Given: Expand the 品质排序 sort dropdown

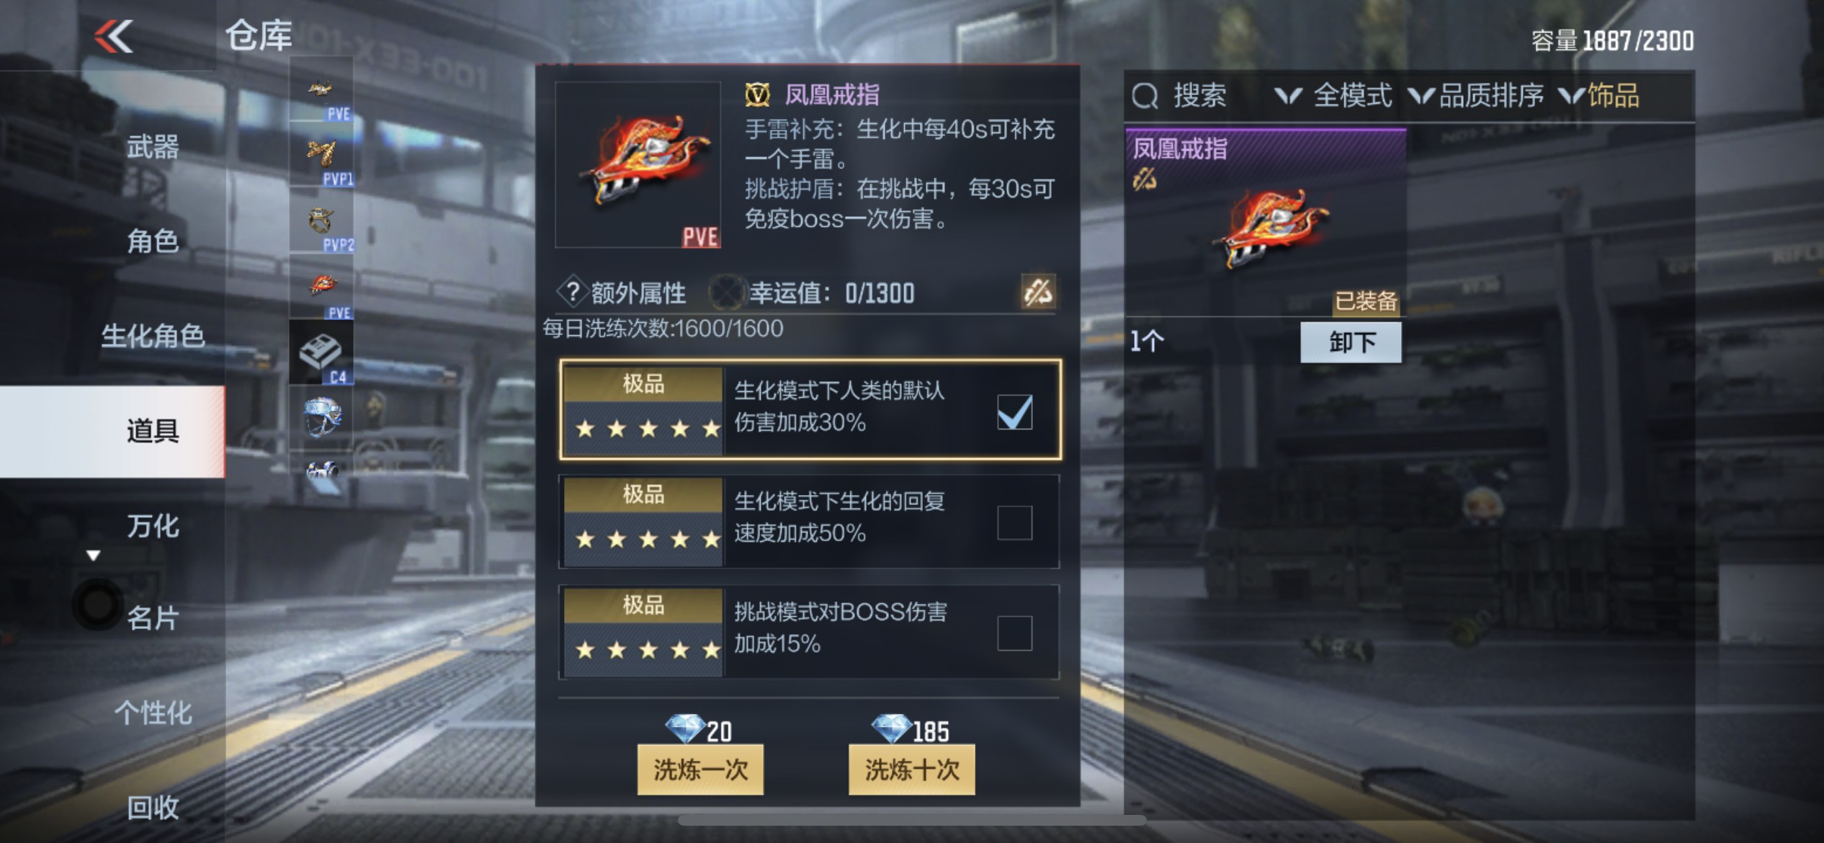Looking at the screenshot, I should click(x=1476, y=96).
